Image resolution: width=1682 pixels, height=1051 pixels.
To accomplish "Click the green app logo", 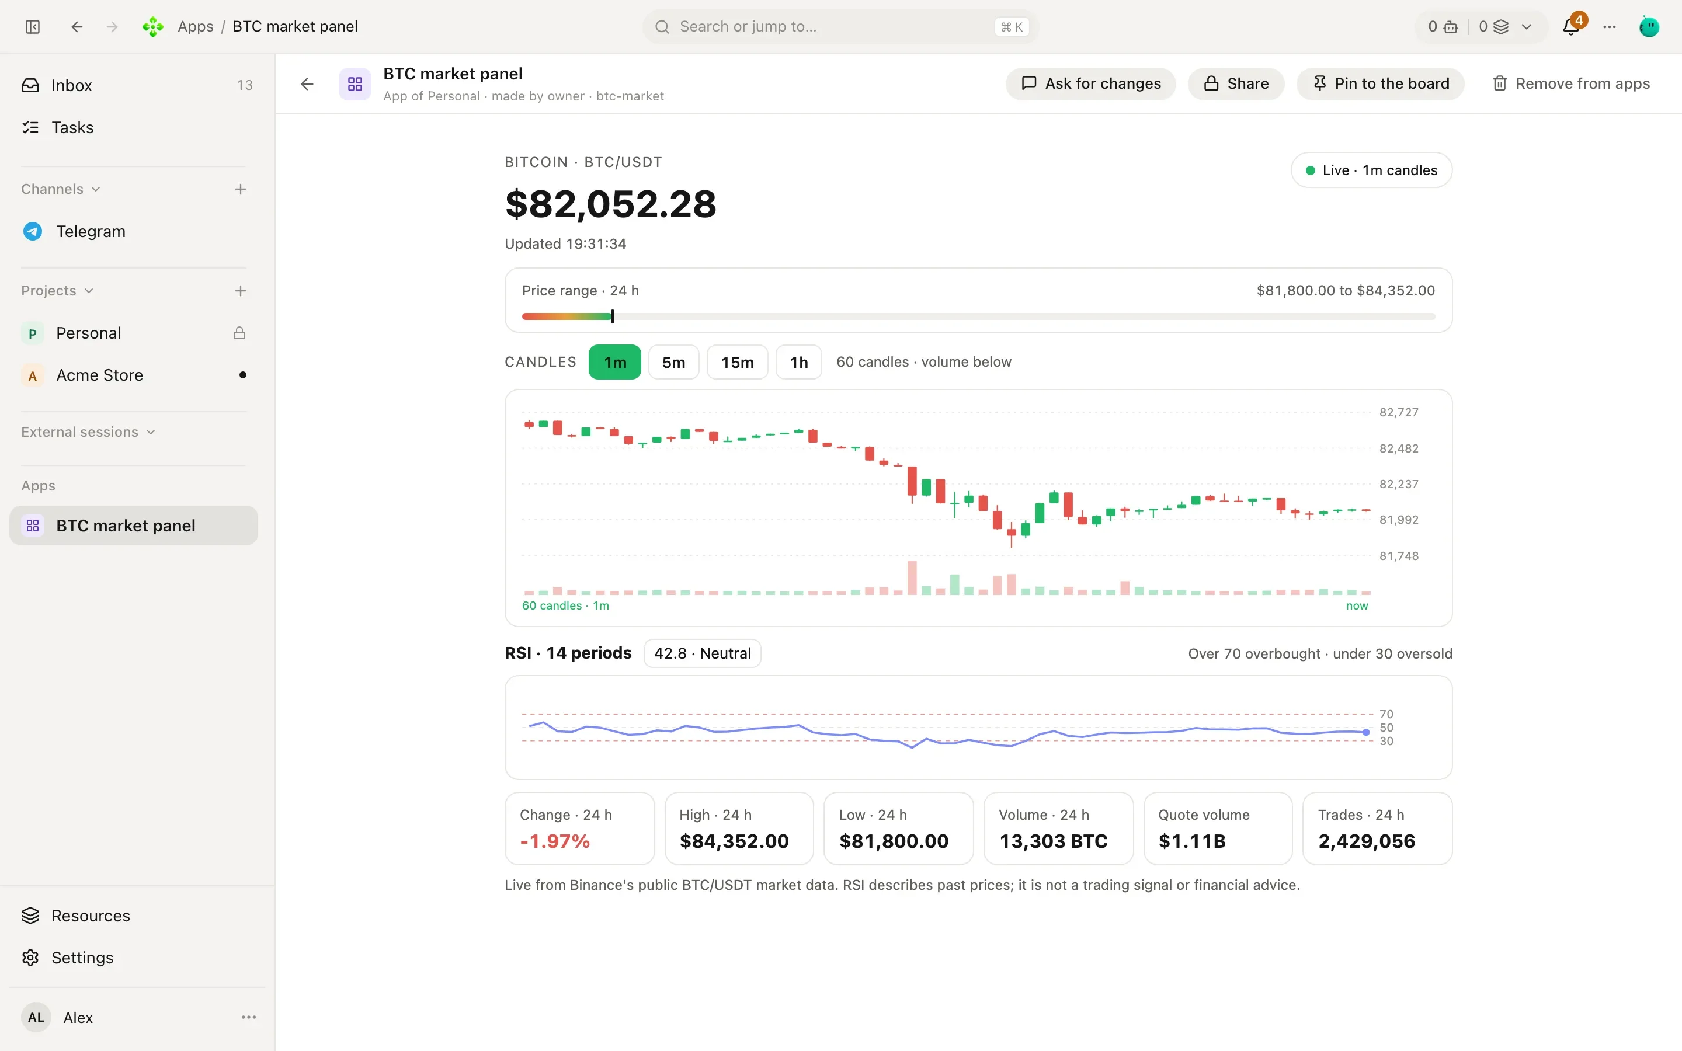I will [153, 26].
